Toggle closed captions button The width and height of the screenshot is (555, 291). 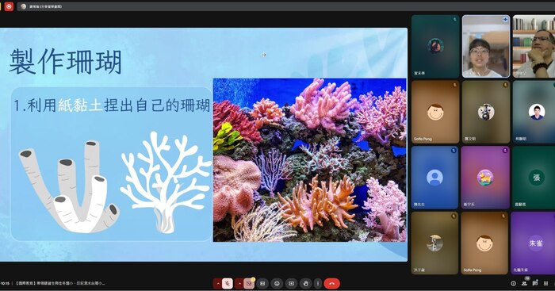tap(262, 284)
